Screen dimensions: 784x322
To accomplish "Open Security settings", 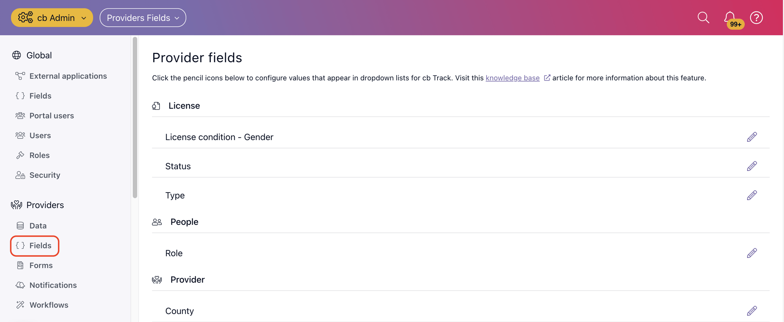I will coord(45,175).
